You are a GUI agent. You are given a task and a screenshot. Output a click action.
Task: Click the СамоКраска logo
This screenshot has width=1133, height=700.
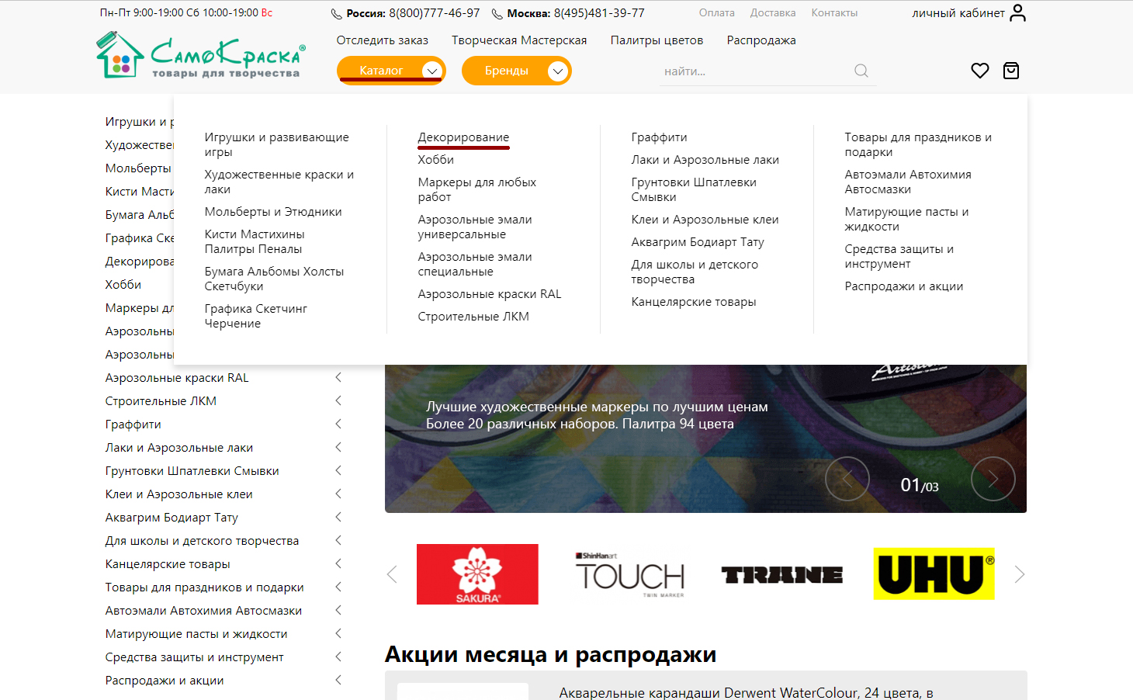click(x=201, y=56)
